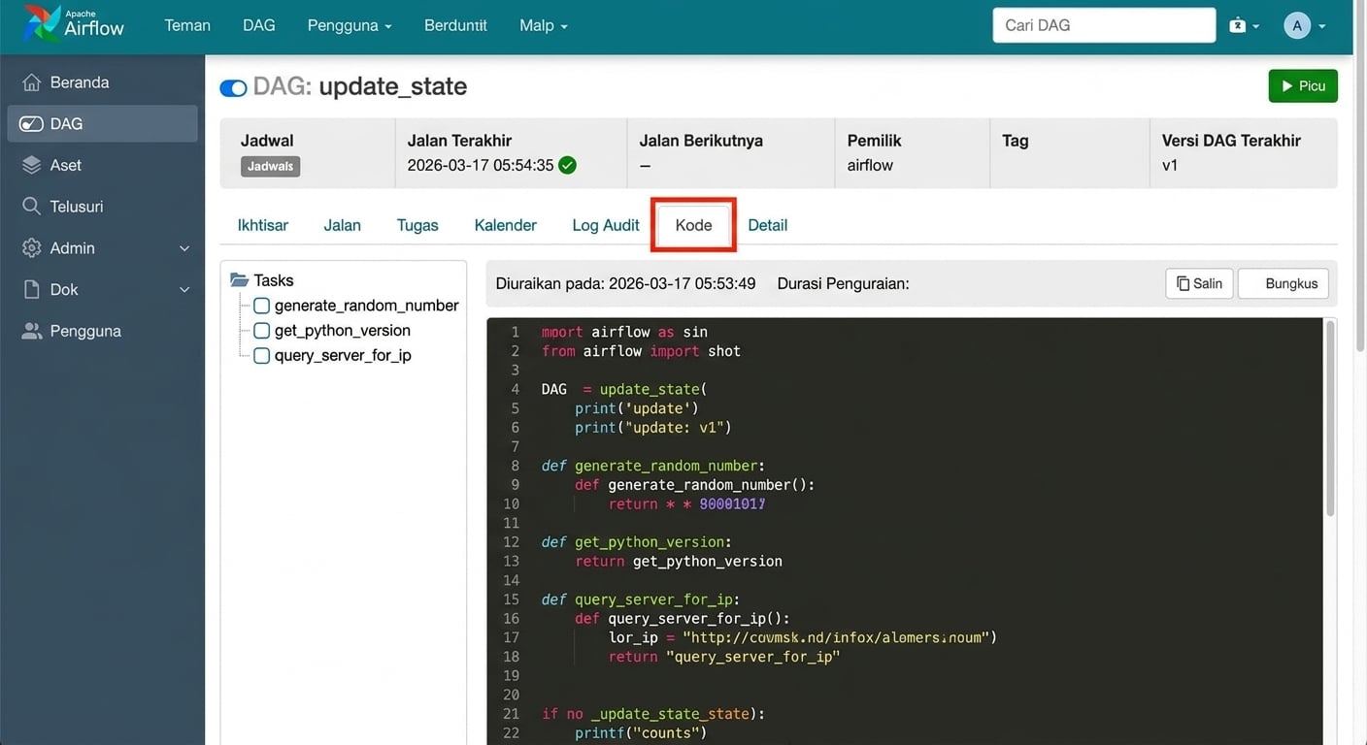
Task: Open the Pengguna users sidebar icon
Action: (32, 331)
